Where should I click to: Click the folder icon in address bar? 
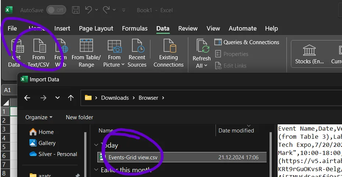pos(88,98)
